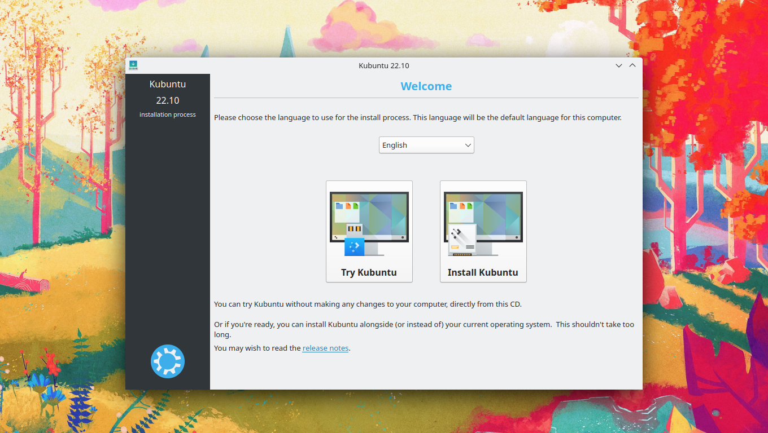Click the installer icon in title bar
Image resolution: width=768 pixels, height=433 pixels.
[x=133, y=65]
